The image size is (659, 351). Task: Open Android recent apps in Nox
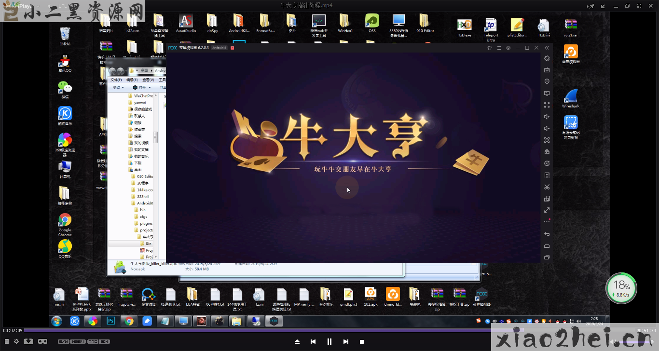point(547,257)
